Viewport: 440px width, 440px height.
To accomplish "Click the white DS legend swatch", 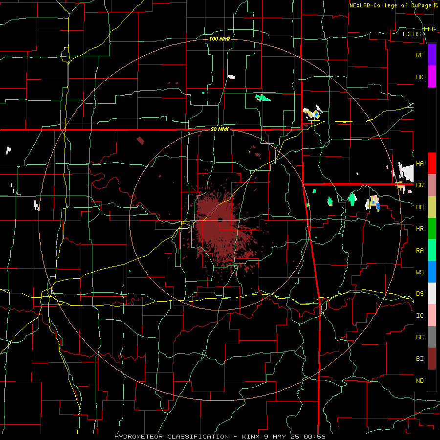I will 432,293.
